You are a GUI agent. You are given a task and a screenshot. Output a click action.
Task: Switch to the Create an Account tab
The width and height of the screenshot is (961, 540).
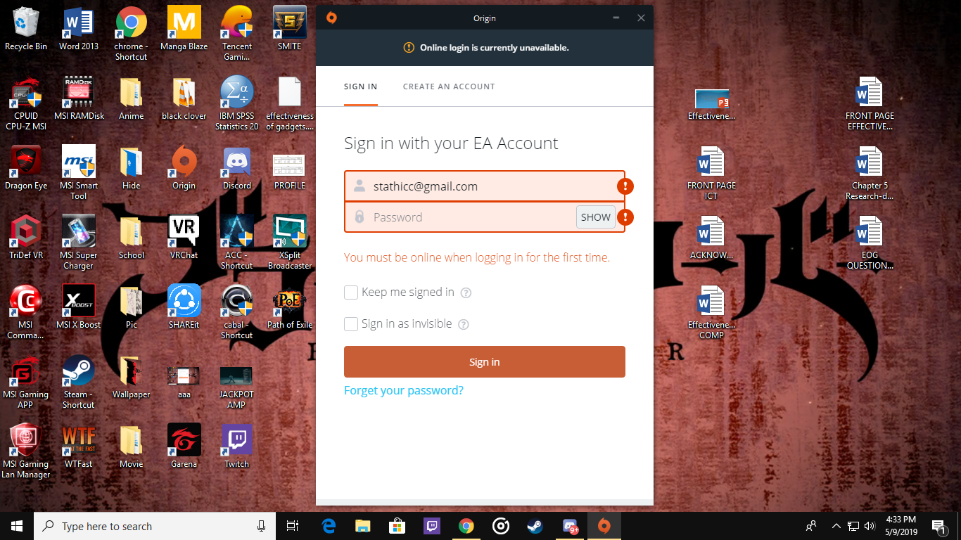449,86
